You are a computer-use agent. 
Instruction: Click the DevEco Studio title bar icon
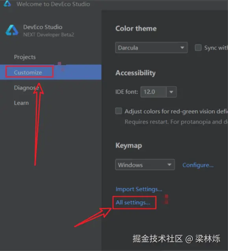(7, 4)
